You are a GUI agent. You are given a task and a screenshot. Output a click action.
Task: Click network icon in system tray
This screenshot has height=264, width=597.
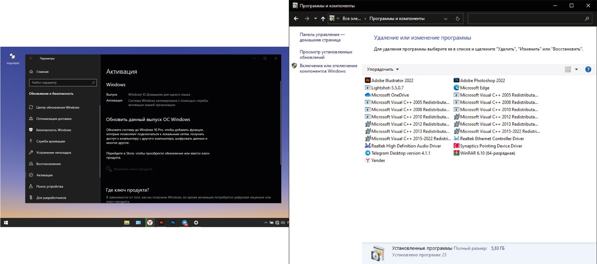coord(277,223)
